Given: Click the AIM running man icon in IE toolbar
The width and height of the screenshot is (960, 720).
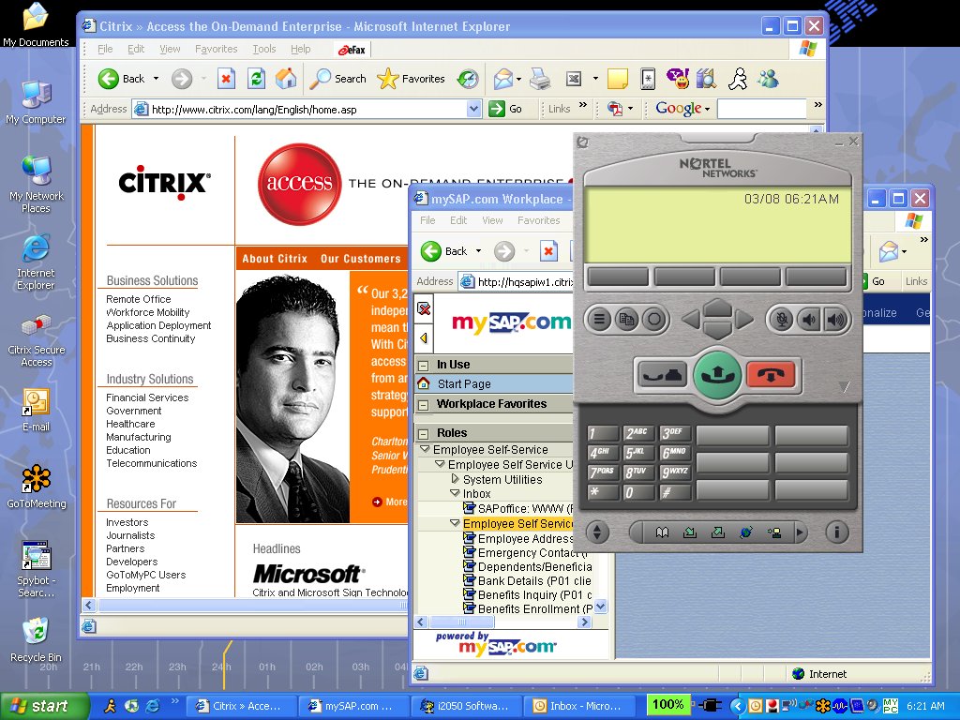Looking at the screenshot, I should pos(737,79).
